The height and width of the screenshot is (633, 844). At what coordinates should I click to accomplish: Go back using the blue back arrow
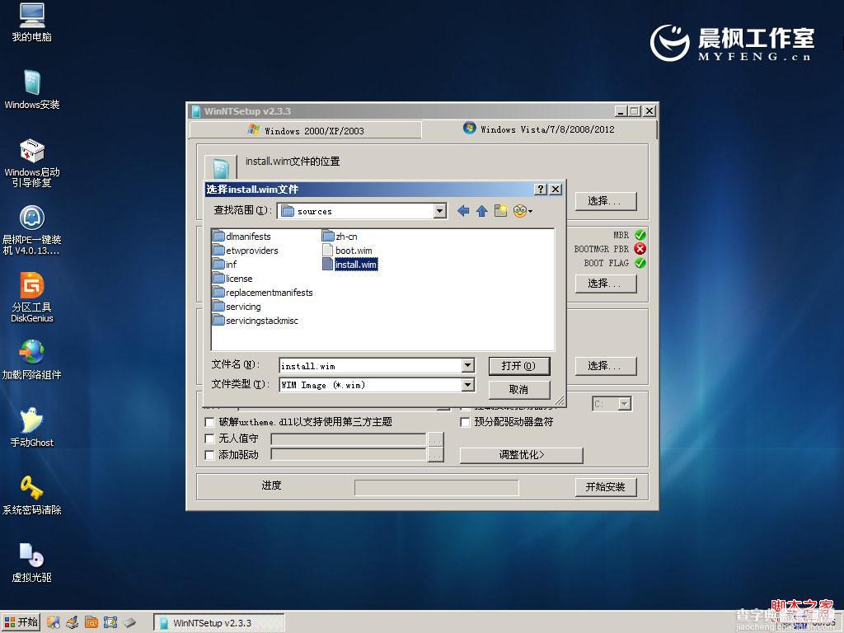(x=463, y=211)
